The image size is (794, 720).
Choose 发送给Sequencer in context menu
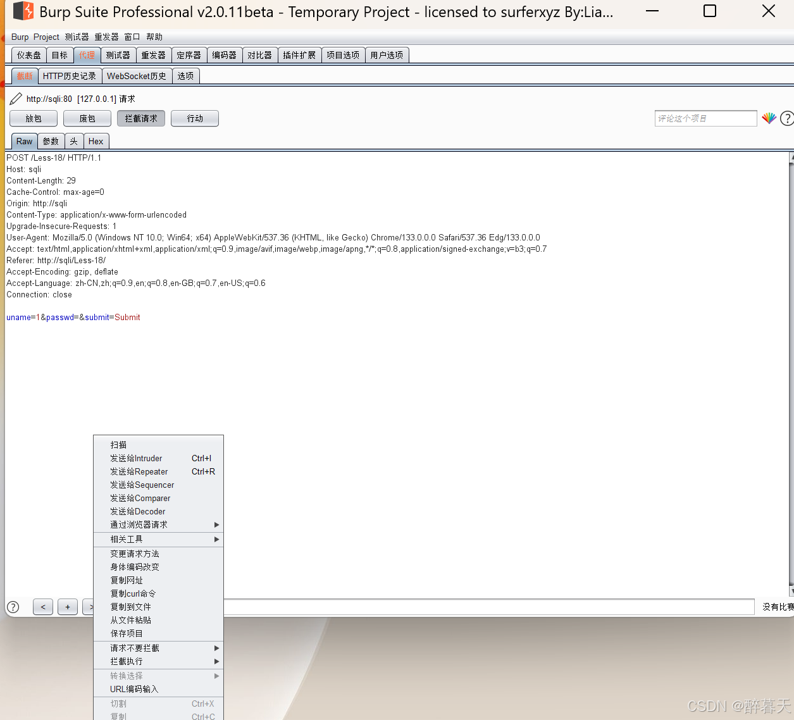pos(158,485)
